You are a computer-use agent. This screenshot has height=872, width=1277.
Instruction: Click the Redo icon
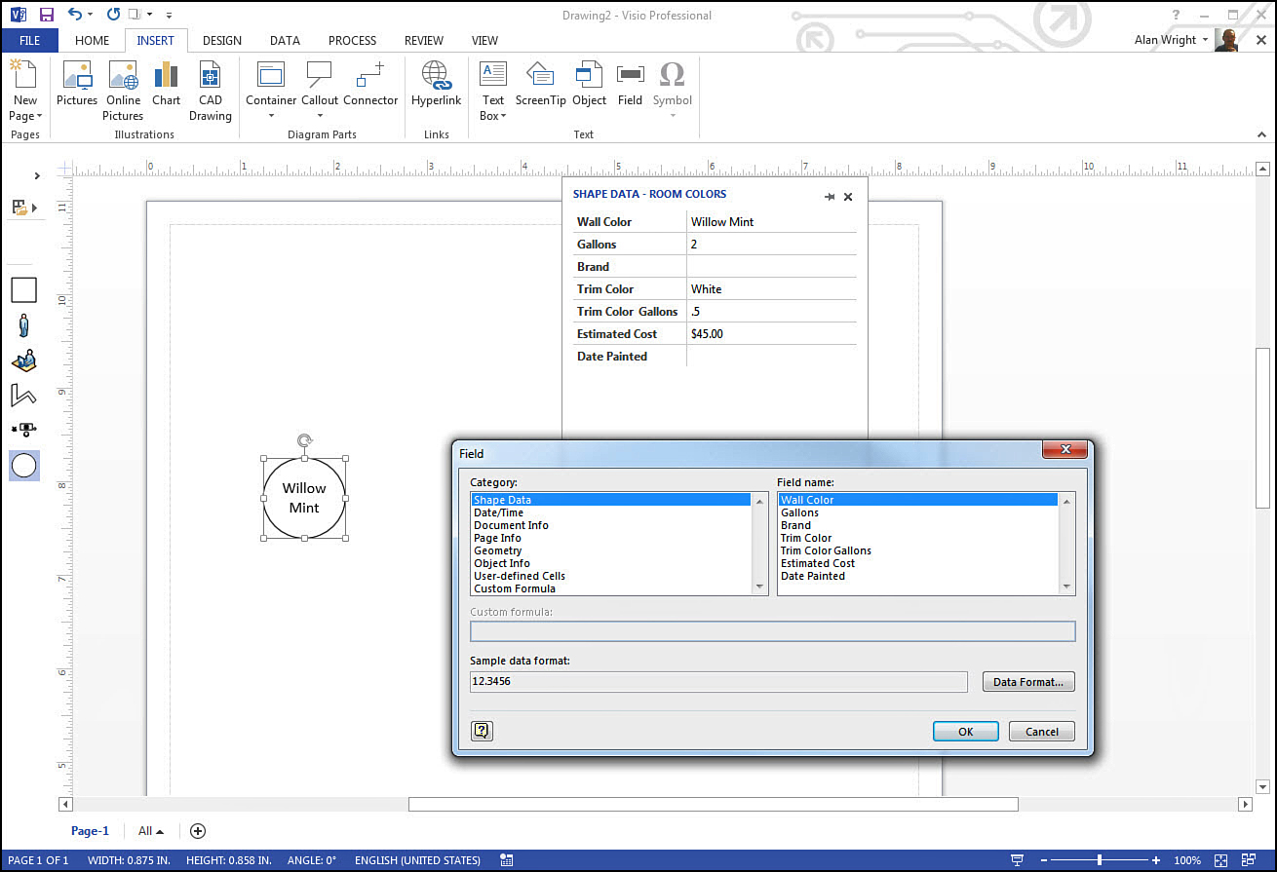(x=113, y=15)
